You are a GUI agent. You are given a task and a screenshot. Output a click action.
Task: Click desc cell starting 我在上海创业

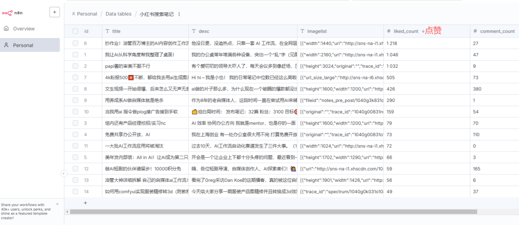(x=243, y=135)
